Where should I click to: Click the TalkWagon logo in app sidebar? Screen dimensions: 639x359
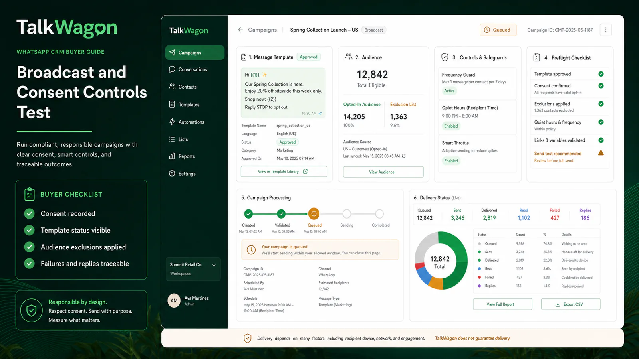(189, 31)
